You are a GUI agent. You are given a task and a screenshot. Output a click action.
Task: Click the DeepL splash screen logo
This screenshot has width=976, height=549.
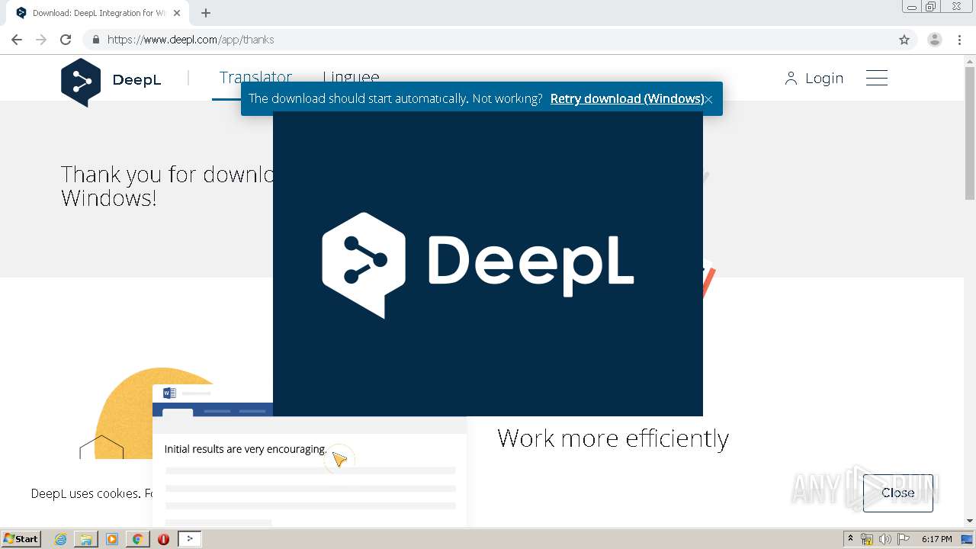(x=478, y=265)
